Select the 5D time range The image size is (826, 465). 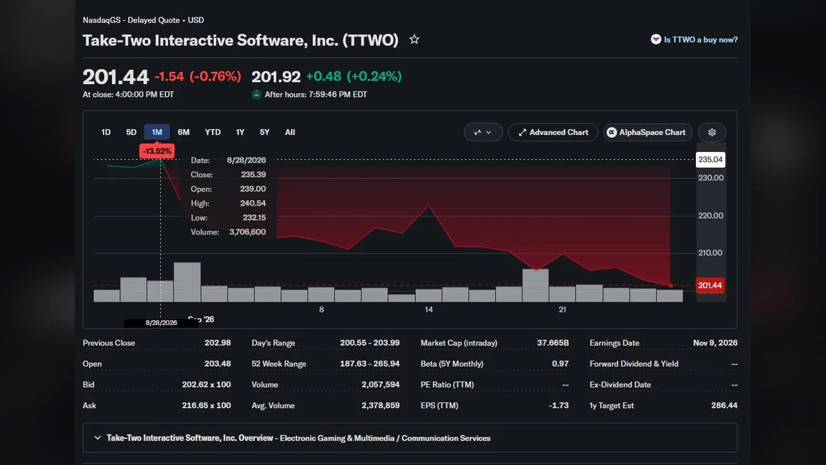131,132
